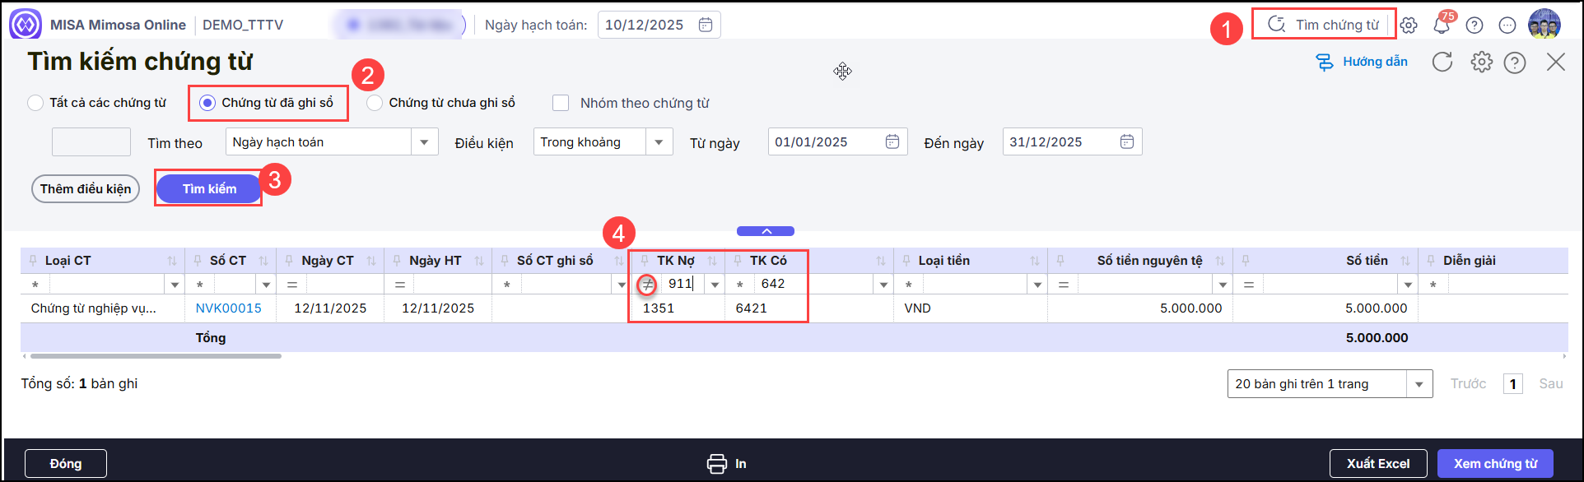The width and height of the screenshot is (1584, 482).
Task: Open the Từ ngày calendar picker icon
Action: click(892, 141)
